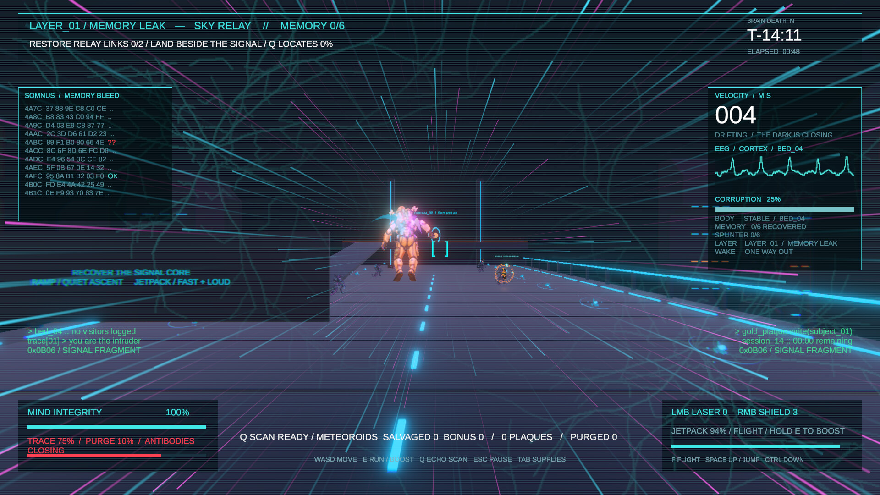Click the 'you are the intruder' trace log
The image size is (880, 495).
84,341
